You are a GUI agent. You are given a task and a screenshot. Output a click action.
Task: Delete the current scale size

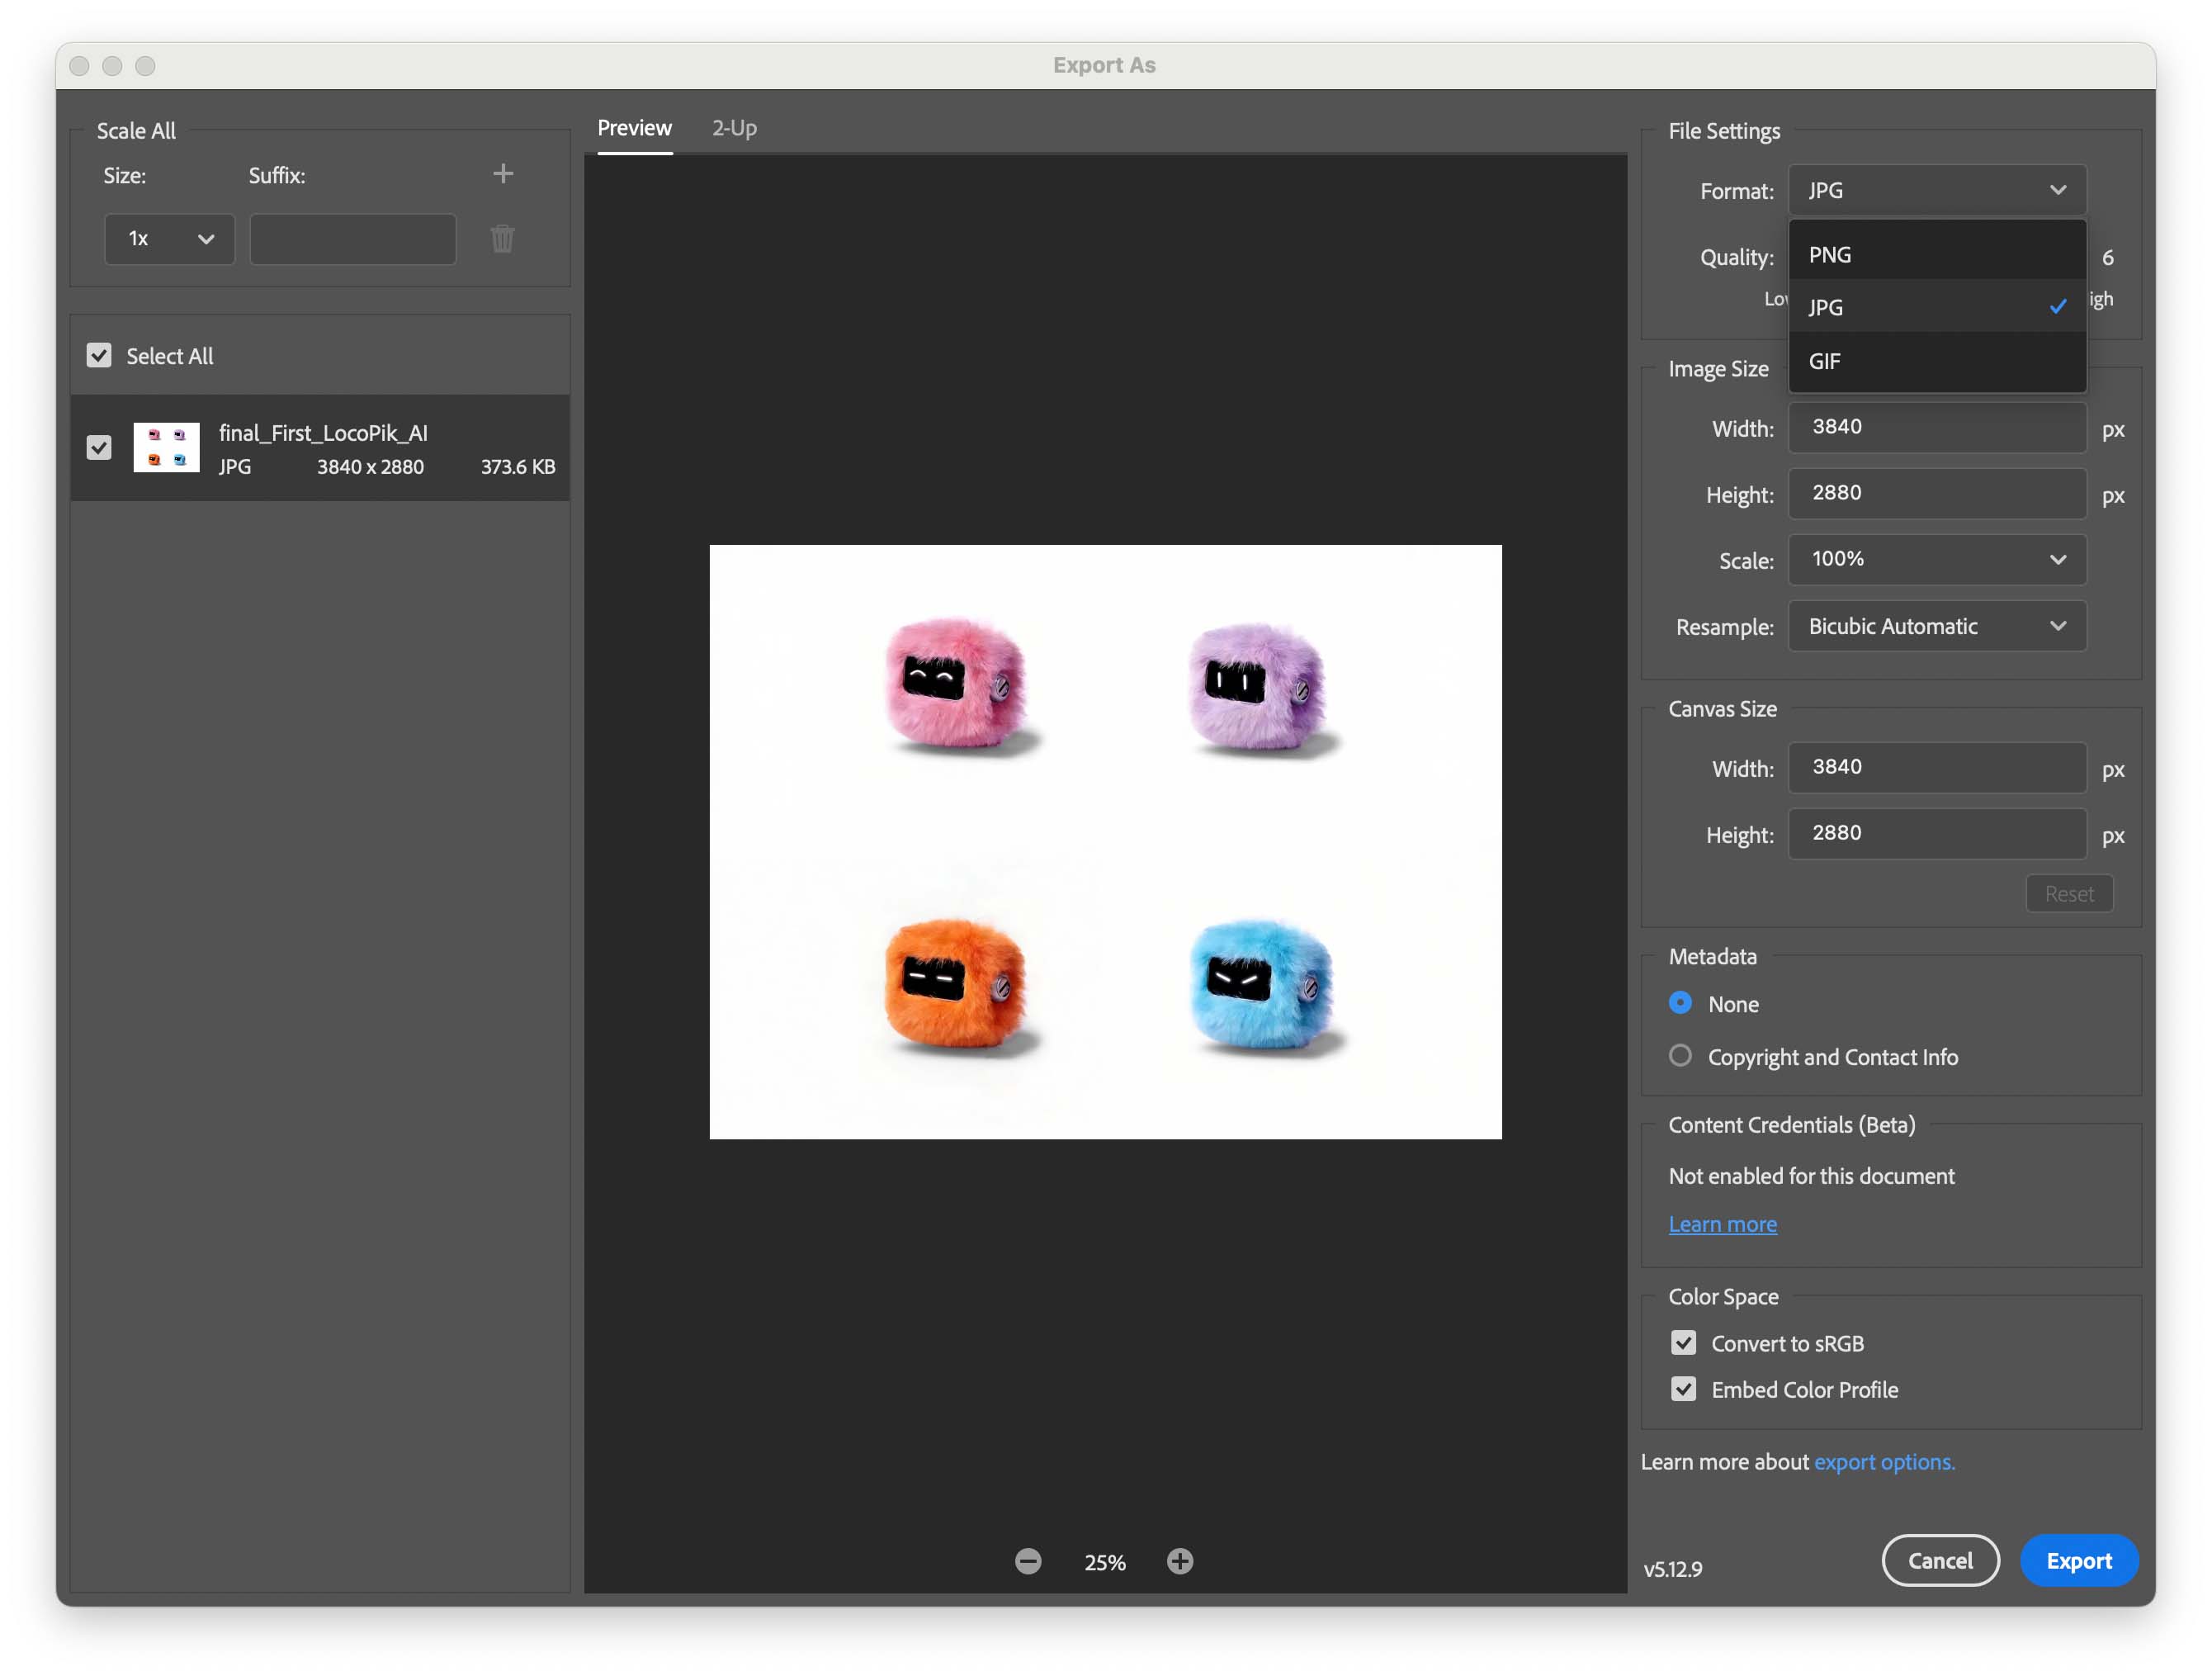503,239
